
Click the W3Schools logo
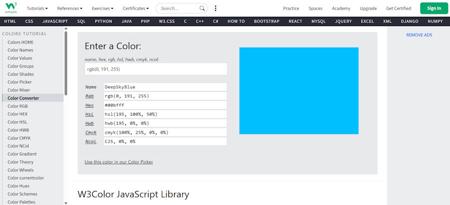click(x=11, y=8)
